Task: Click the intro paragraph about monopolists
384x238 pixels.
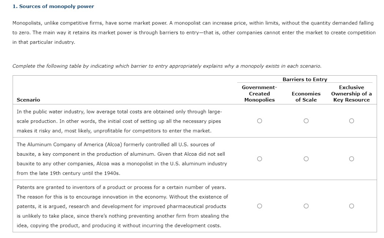Action: pyautogui.click(x=194, y=33)
